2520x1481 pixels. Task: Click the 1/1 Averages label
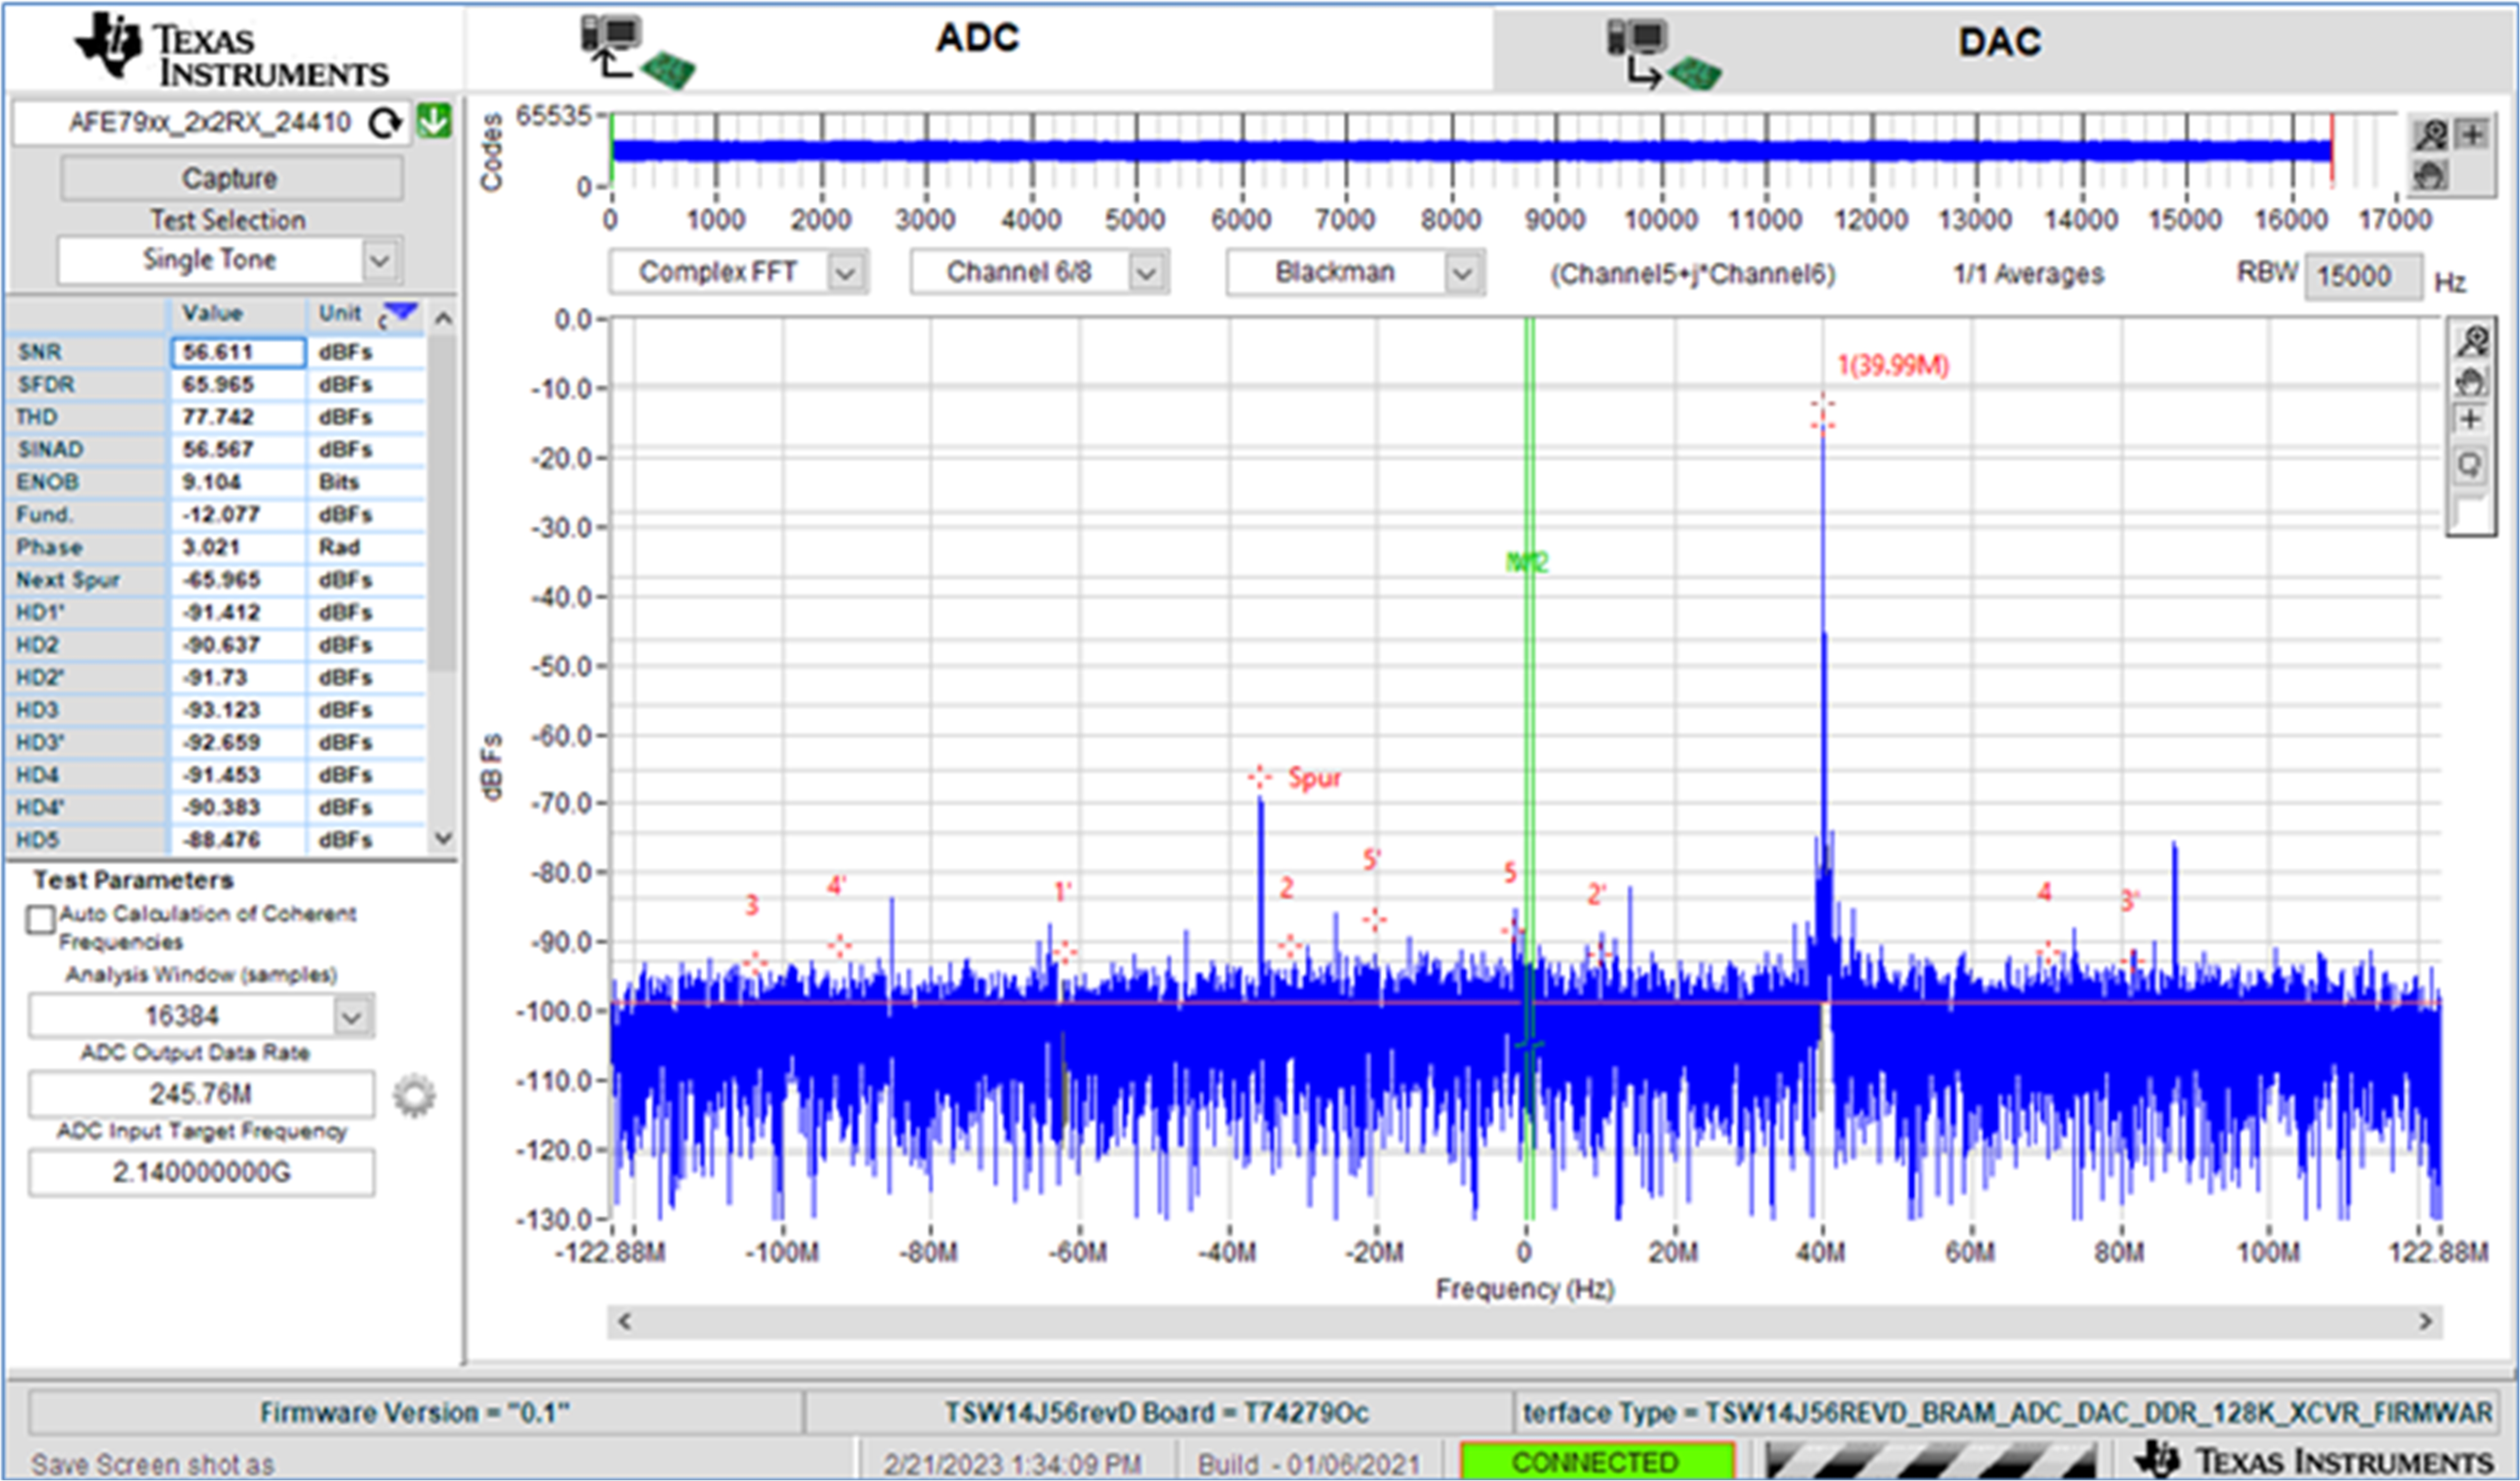click(2029, 274)
